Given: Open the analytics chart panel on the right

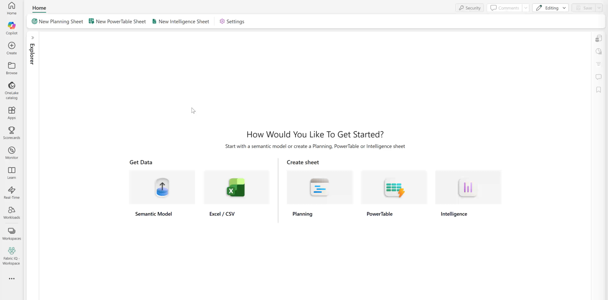Looking at the screenshot, I should 598,51.
